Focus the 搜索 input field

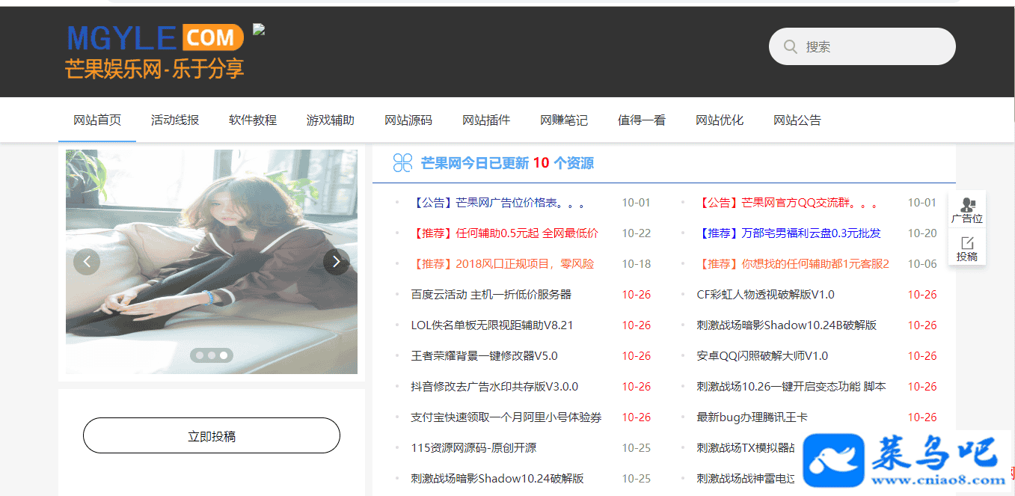click(874, 46)
